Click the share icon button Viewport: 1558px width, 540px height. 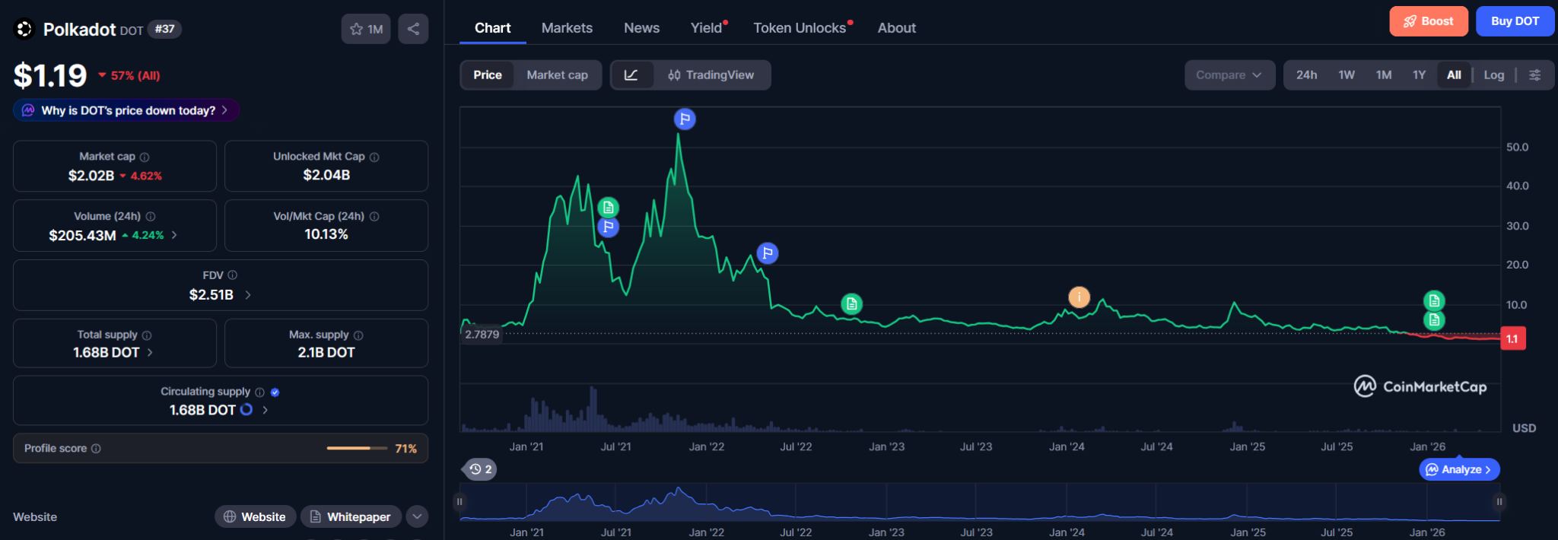[x=413, y=29]
